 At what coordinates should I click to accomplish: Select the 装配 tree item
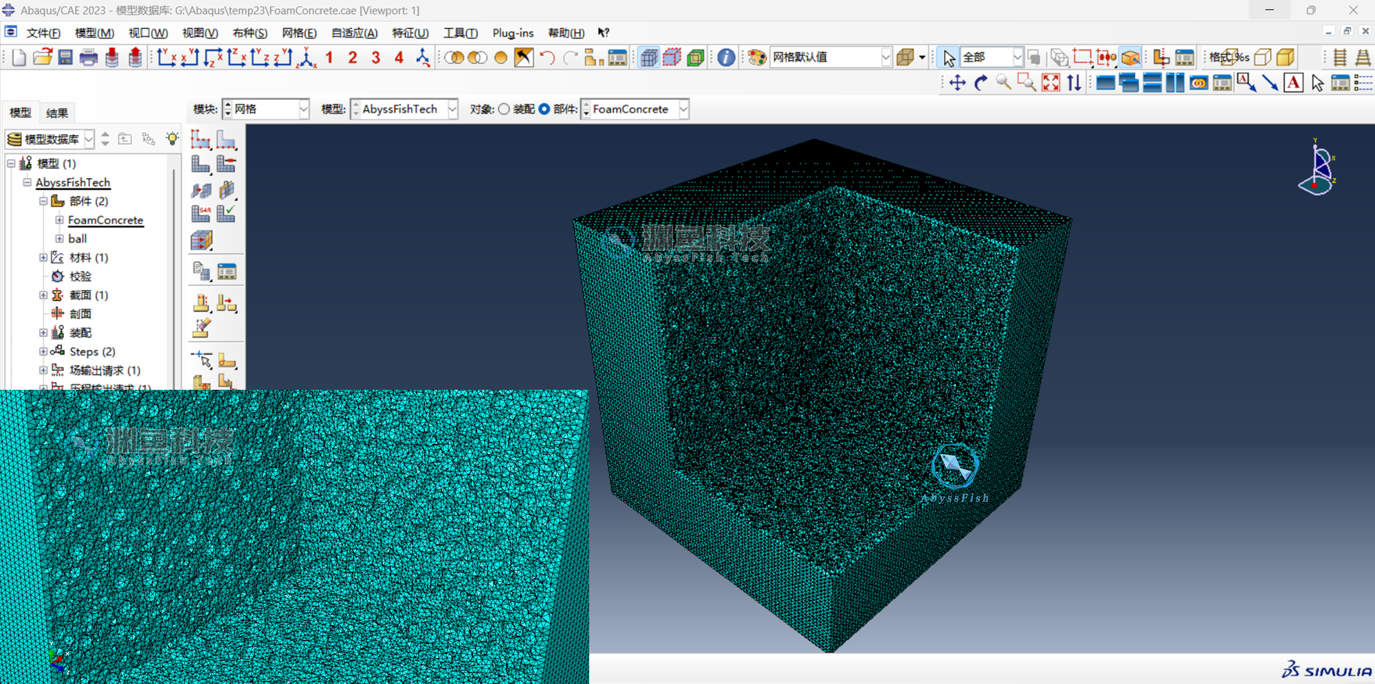click(x=80, y=333)
